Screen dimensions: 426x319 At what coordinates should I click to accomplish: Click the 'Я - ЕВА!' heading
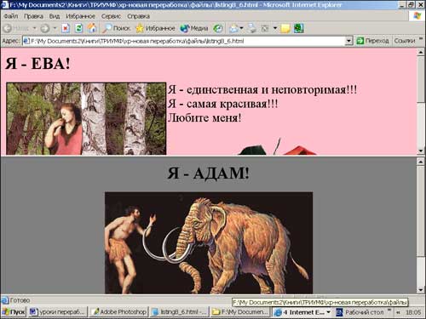[x=37, y=63]
